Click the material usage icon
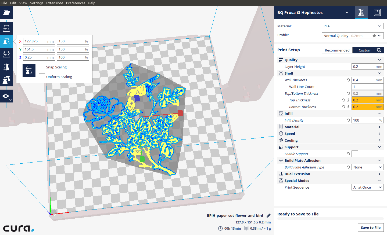 tap(246, 228)
